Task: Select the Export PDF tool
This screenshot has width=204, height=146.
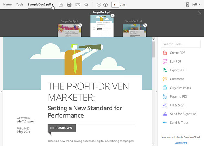Action: pos(177,70)
